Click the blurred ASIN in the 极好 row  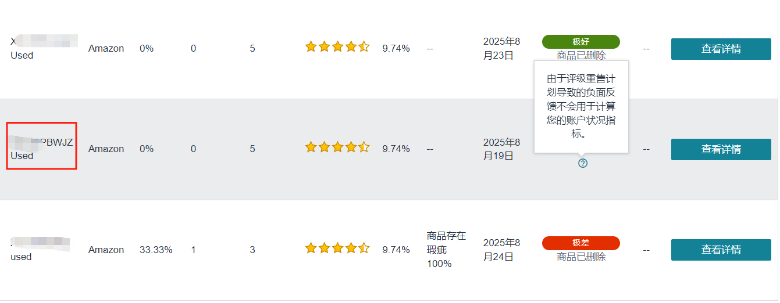pyautogui.click(x=44, y=41)
